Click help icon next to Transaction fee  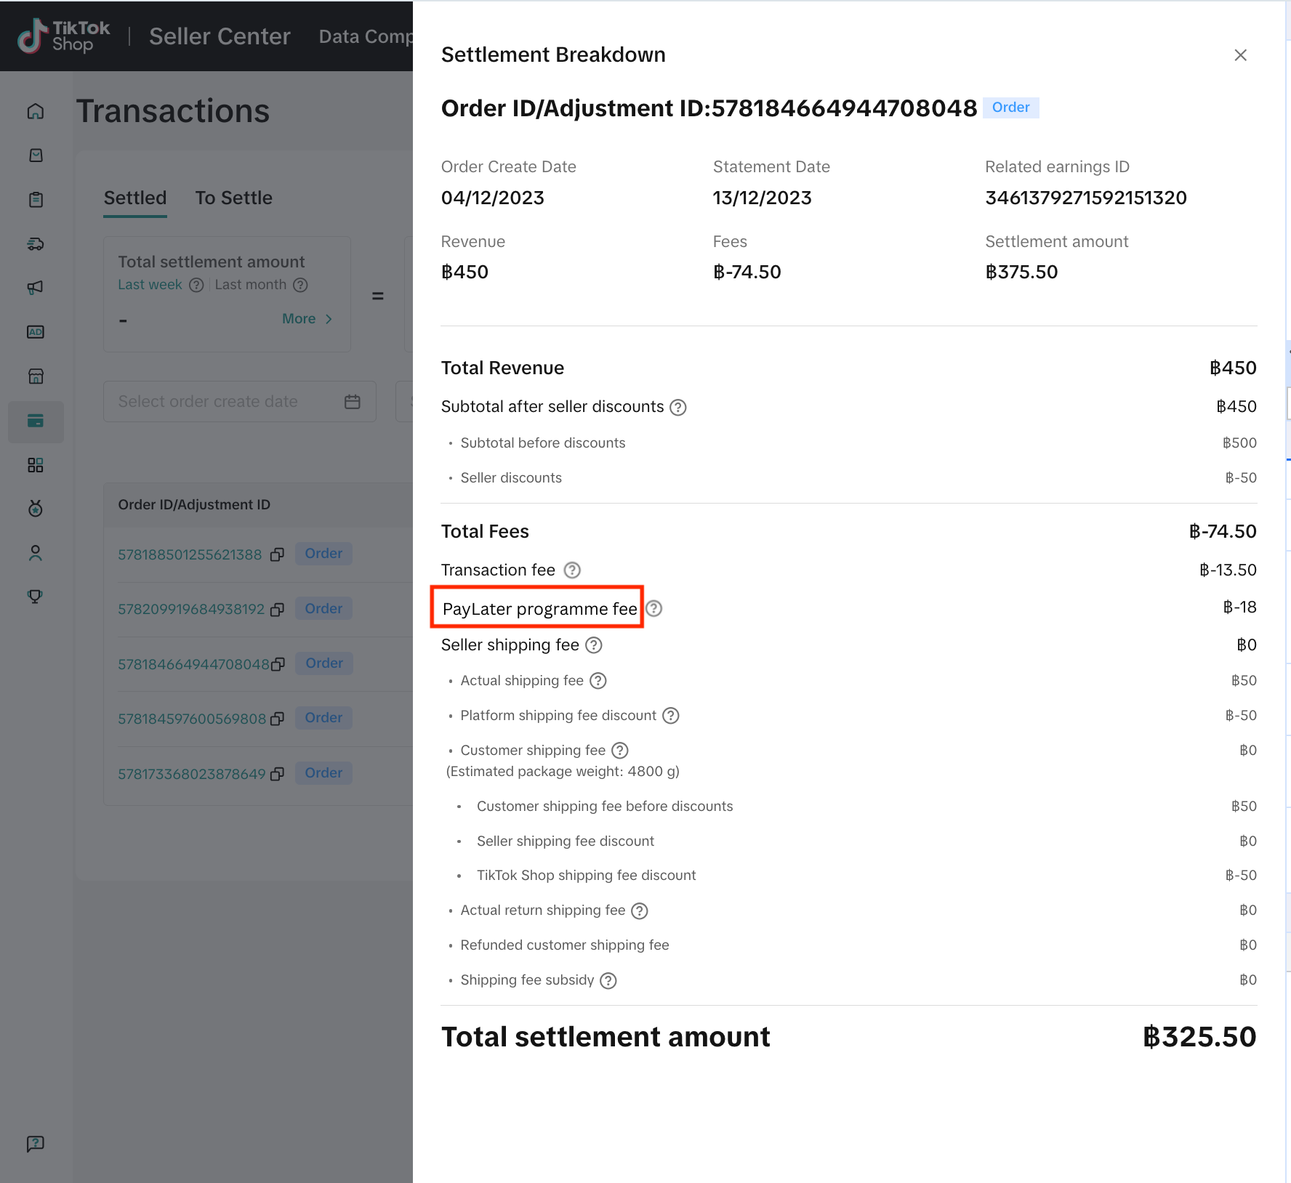pos(572,570)
